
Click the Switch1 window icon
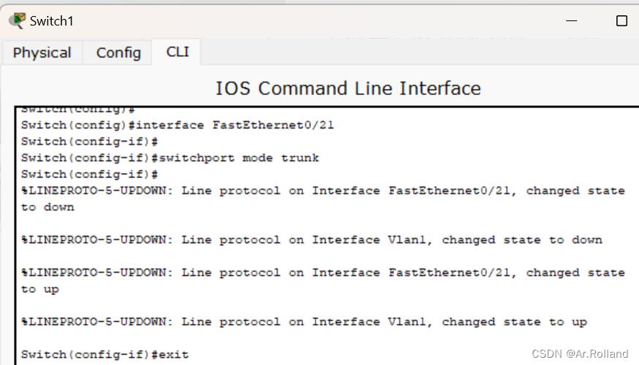[x=16, y=20]
